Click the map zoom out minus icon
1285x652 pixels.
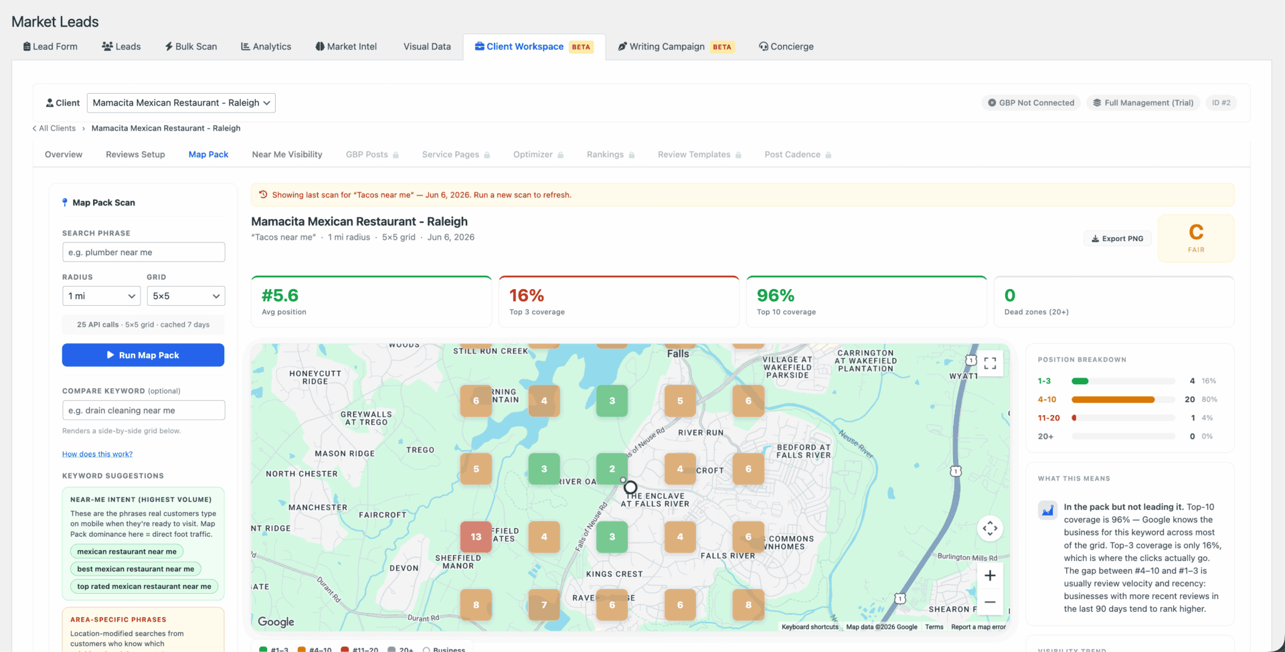pyautogui.click(x=991, y=602)
